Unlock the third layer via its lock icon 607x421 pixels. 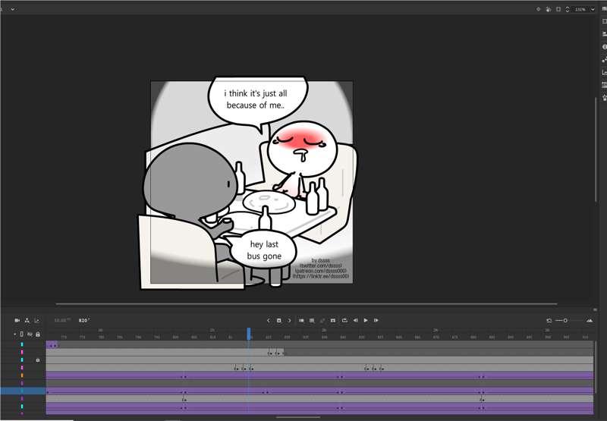pos(37,360)
